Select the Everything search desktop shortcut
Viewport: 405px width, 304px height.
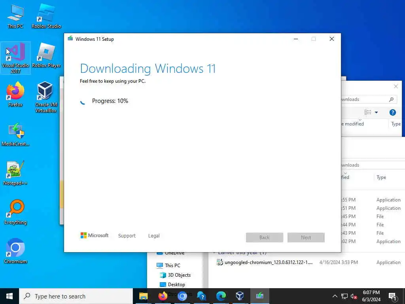click(x=15, y=212)
